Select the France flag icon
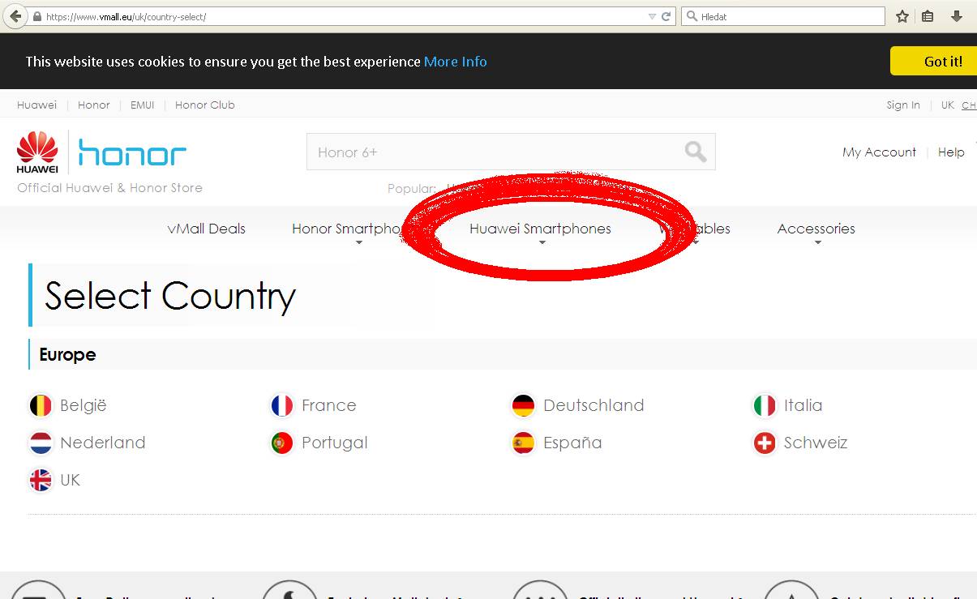977x599 pixels. tap(282, 405)
